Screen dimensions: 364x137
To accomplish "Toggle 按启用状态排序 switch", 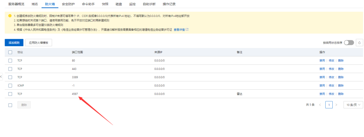I will [349, 43].
